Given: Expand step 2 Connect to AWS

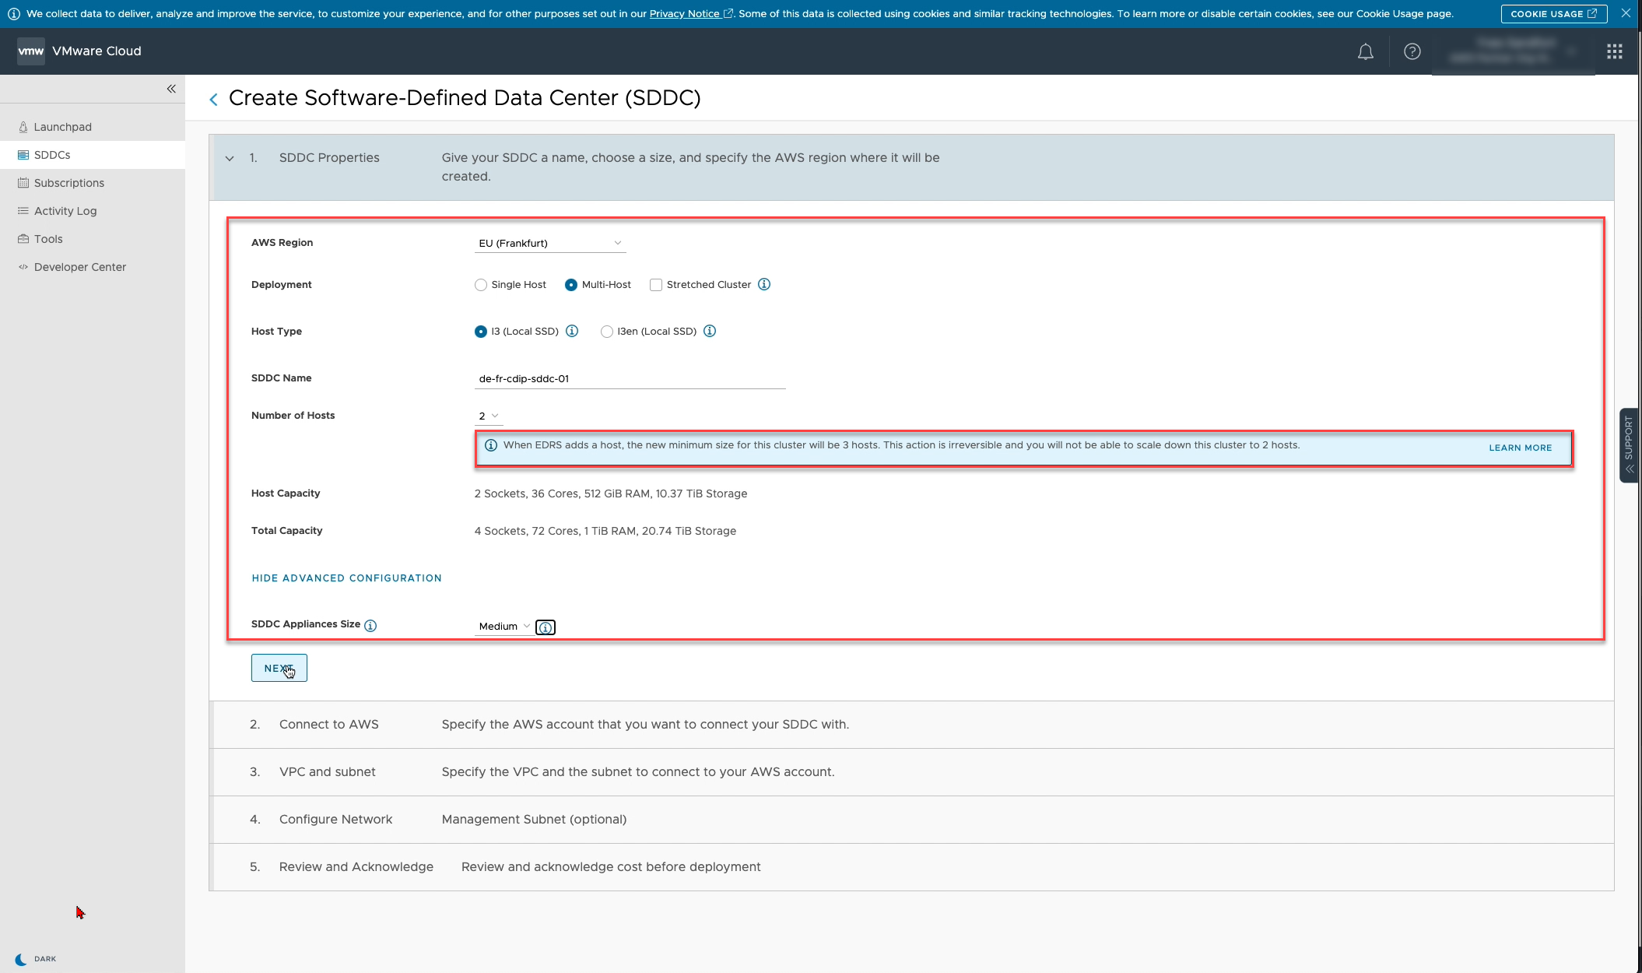Looking at the screenshot, I should coord(911,725).
